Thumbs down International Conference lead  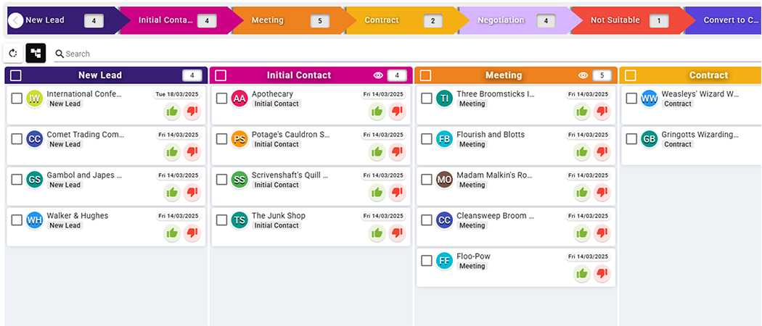192,112
